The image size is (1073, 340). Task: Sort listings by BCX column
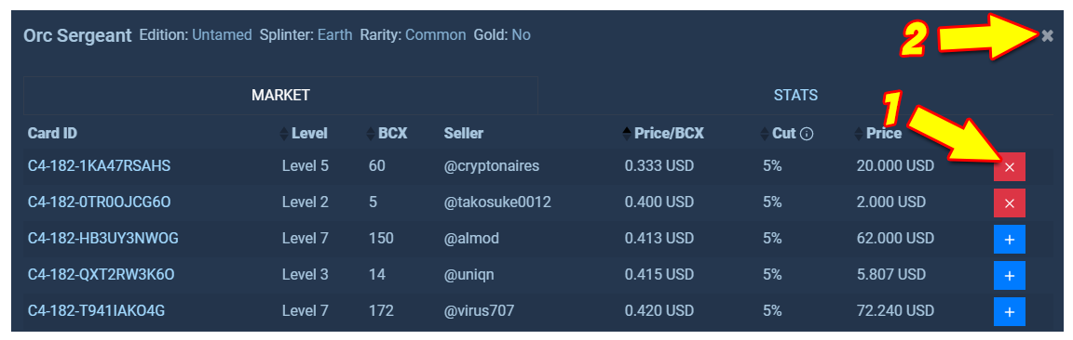pos(387,134)
